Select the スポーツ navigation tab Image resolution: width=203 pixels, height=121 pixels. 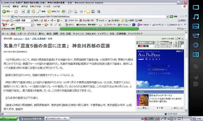tap(22, 34)
